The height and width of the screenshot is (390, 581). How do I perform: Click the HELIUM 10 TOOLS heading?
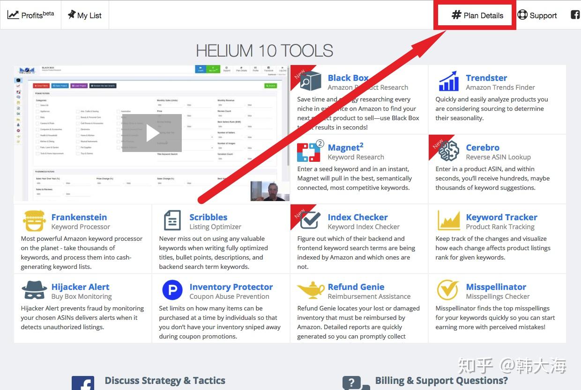pos(264,51)
